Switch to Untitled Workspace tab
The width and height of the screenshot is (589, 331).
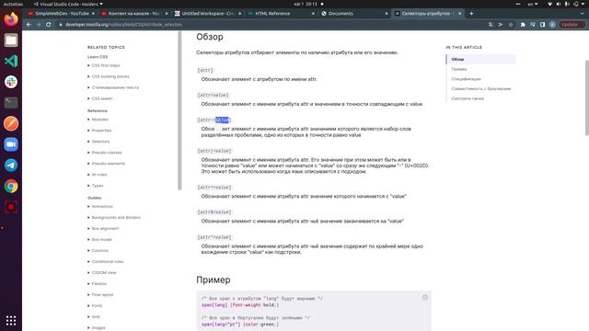(x=208, y=14)
